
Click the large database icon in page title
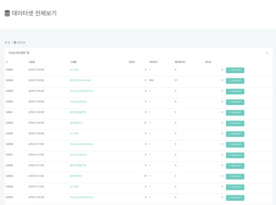click(7, 13)
